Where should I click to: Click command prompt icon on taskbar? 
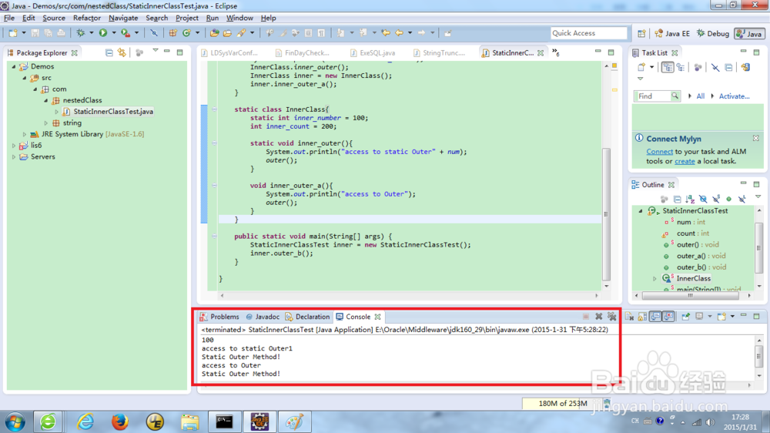224,421
